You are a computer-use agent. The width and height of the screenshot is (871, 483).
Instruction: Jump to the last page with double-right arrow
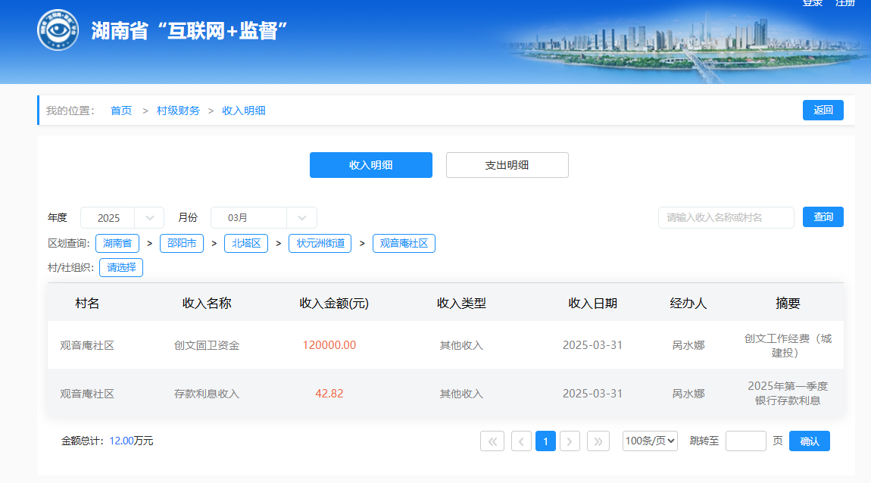click(598, 441)
